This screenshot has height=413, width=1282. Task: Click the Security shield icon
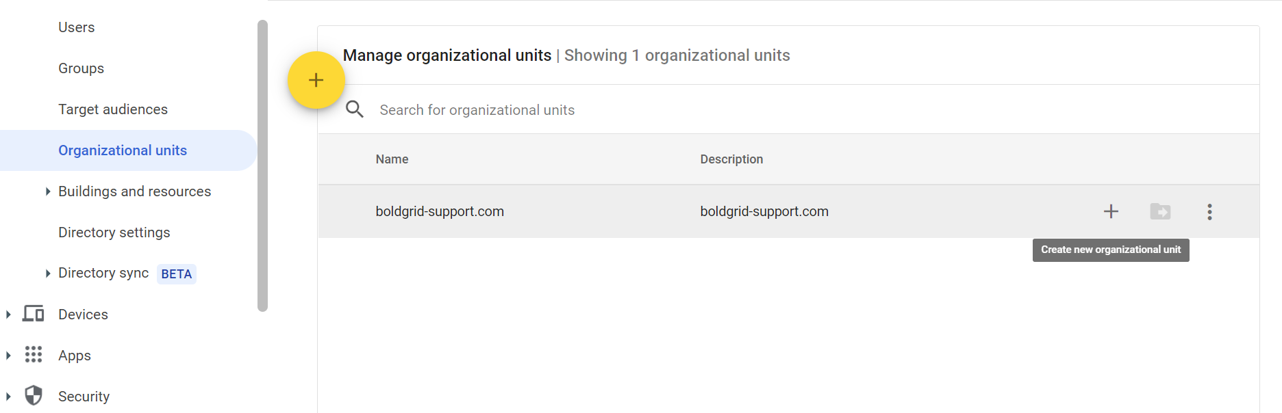point(33,396)
